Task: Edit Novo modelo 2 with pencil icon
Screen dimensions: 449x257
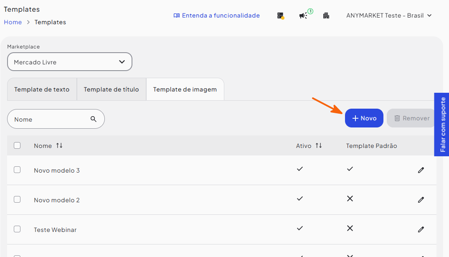Action: (x=421, y=200)
